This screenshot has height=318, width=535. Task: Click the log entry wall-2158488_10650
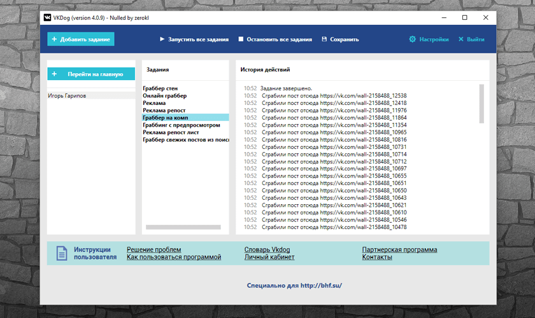click(x=325, y=191)
